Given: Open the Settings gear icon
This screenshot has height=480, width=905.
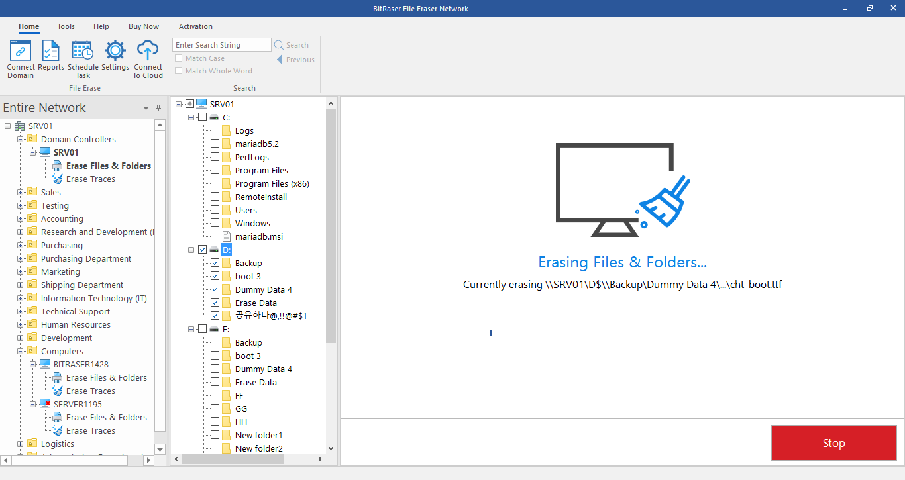Looking at the screenshot, I should coord(115,50).
